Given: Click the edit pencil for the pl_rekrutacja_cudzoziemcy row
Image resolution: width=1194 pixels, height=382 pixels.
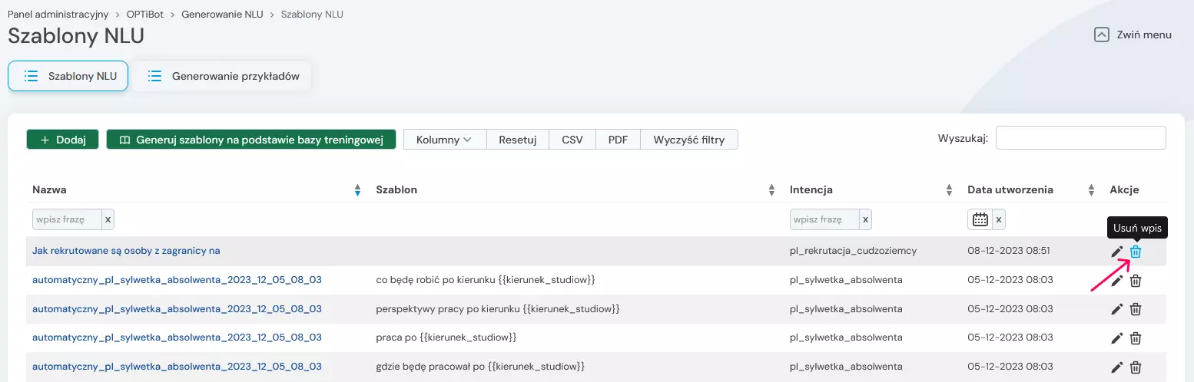Looking at the screenshot, I should click(1116, 252).
